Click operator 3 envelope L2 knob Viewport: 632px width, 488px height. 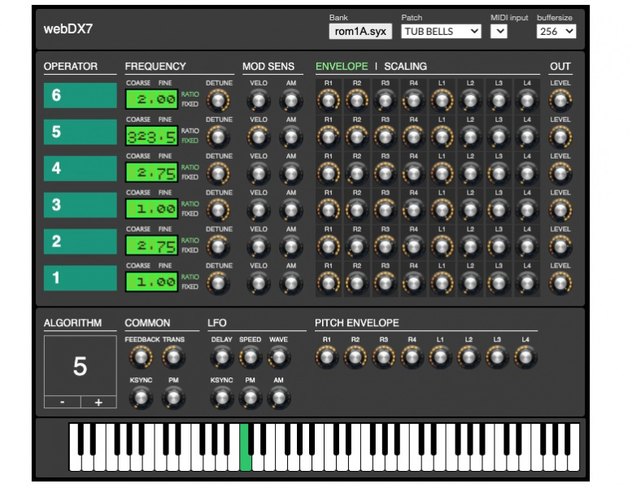click(x=470, y=210)
